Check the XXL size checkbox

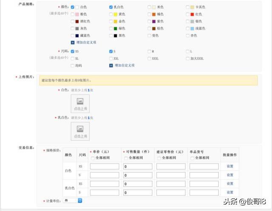[111, 58]
